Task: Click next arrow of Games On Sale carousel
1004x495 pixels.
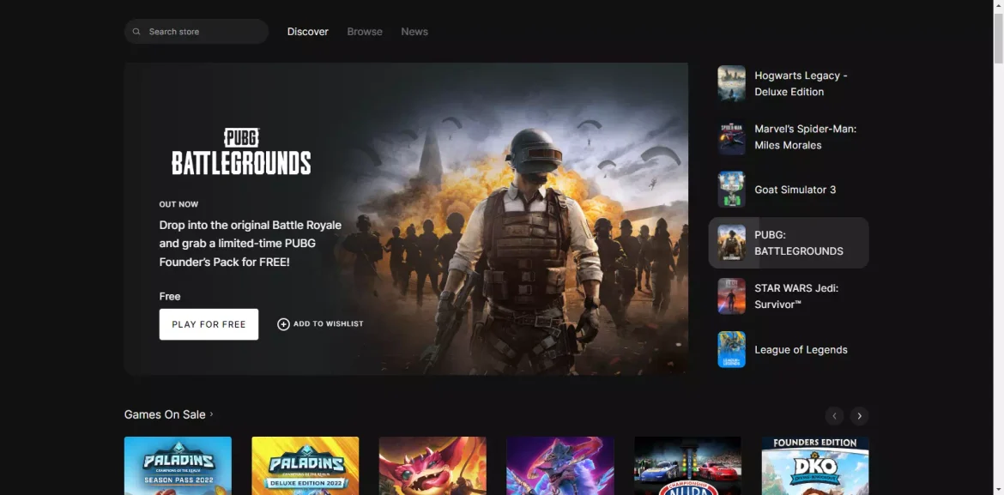Action: 859,415
